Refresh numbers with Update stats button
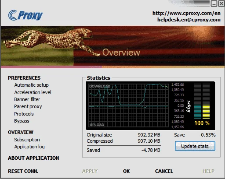The image size is (225, 179). [195, 146]
